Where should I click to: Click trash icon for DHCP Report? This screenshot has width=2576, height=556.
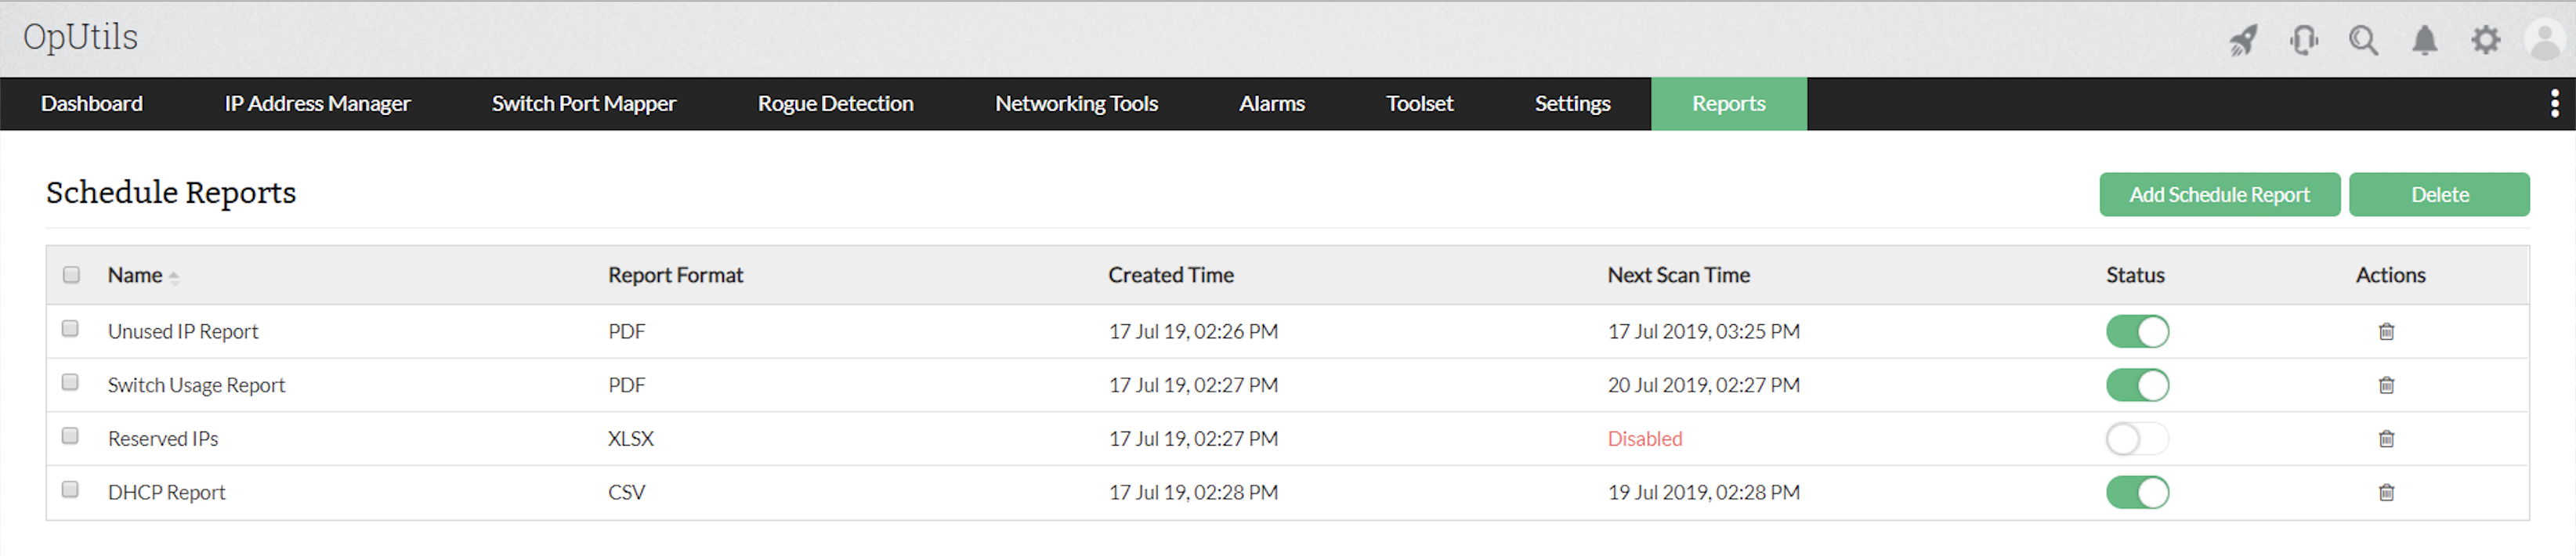2386,493
